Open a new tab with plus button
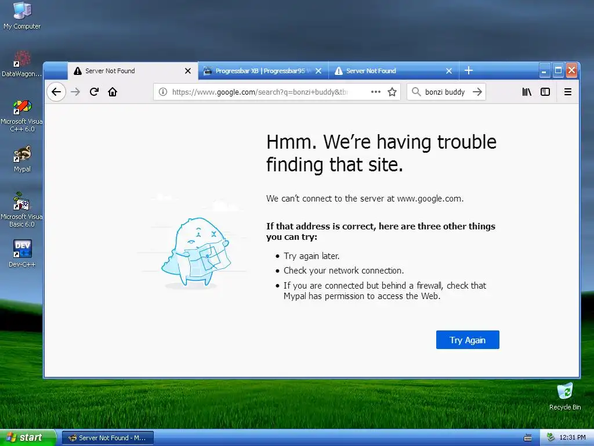 click(469, 70)
